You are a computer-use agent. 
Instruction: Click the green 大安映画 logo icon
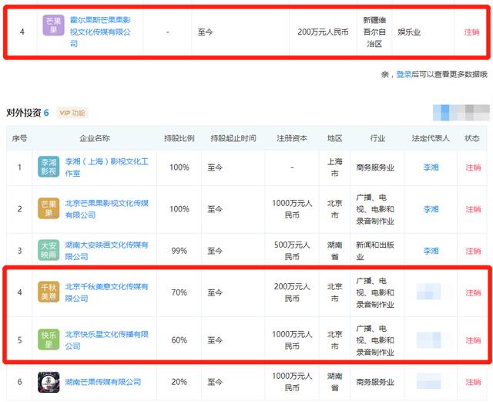pos(49,250)
